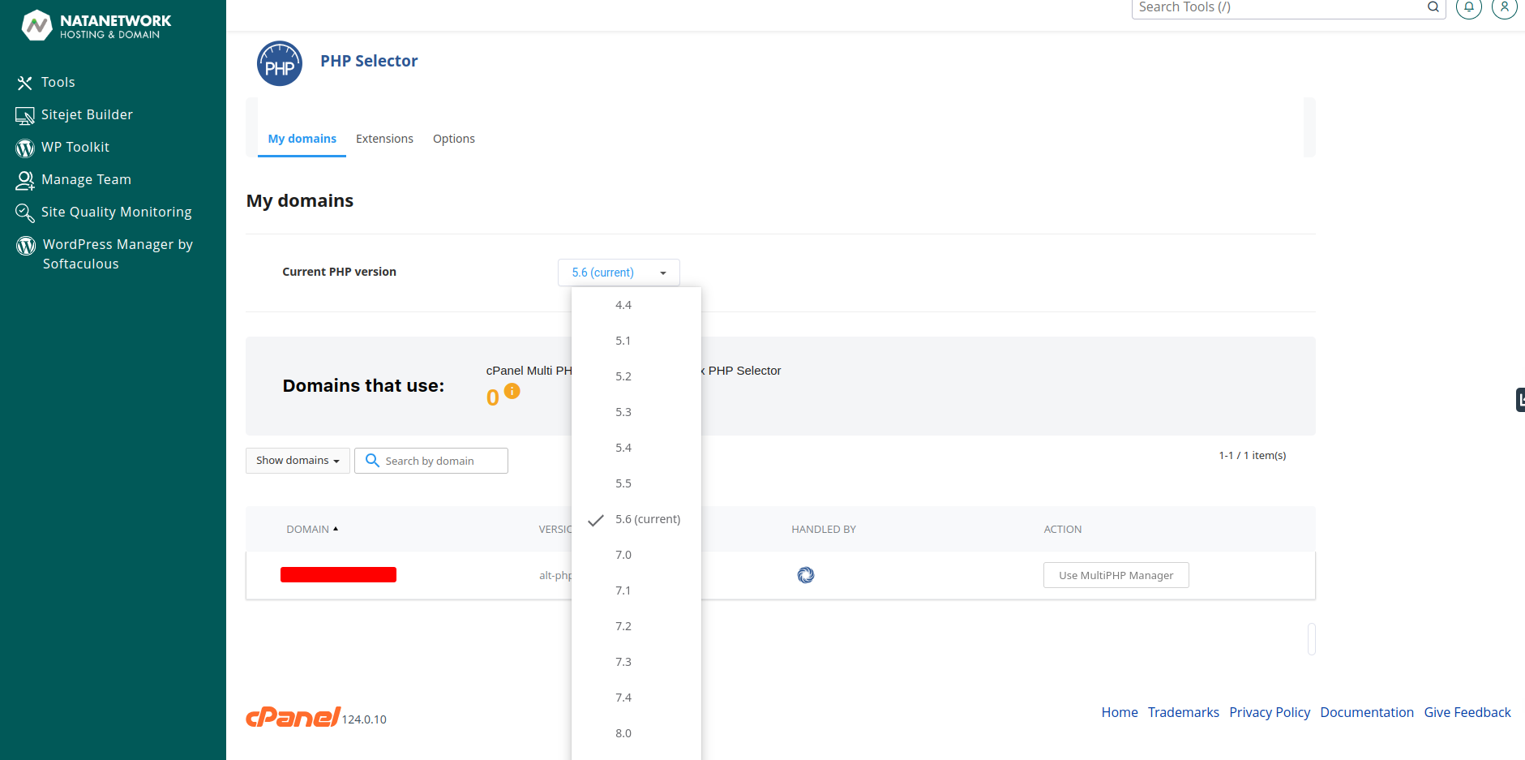The image size is (1525, 760).
Task: Click the CloudLinux handler icon in domain row
Action: [806, 575]
